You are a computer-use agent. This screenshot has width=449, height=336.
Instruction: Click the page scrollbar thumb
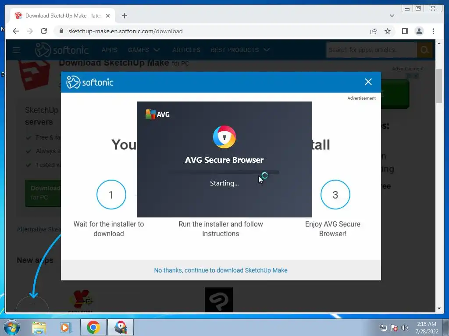click(x=439, y=86)
